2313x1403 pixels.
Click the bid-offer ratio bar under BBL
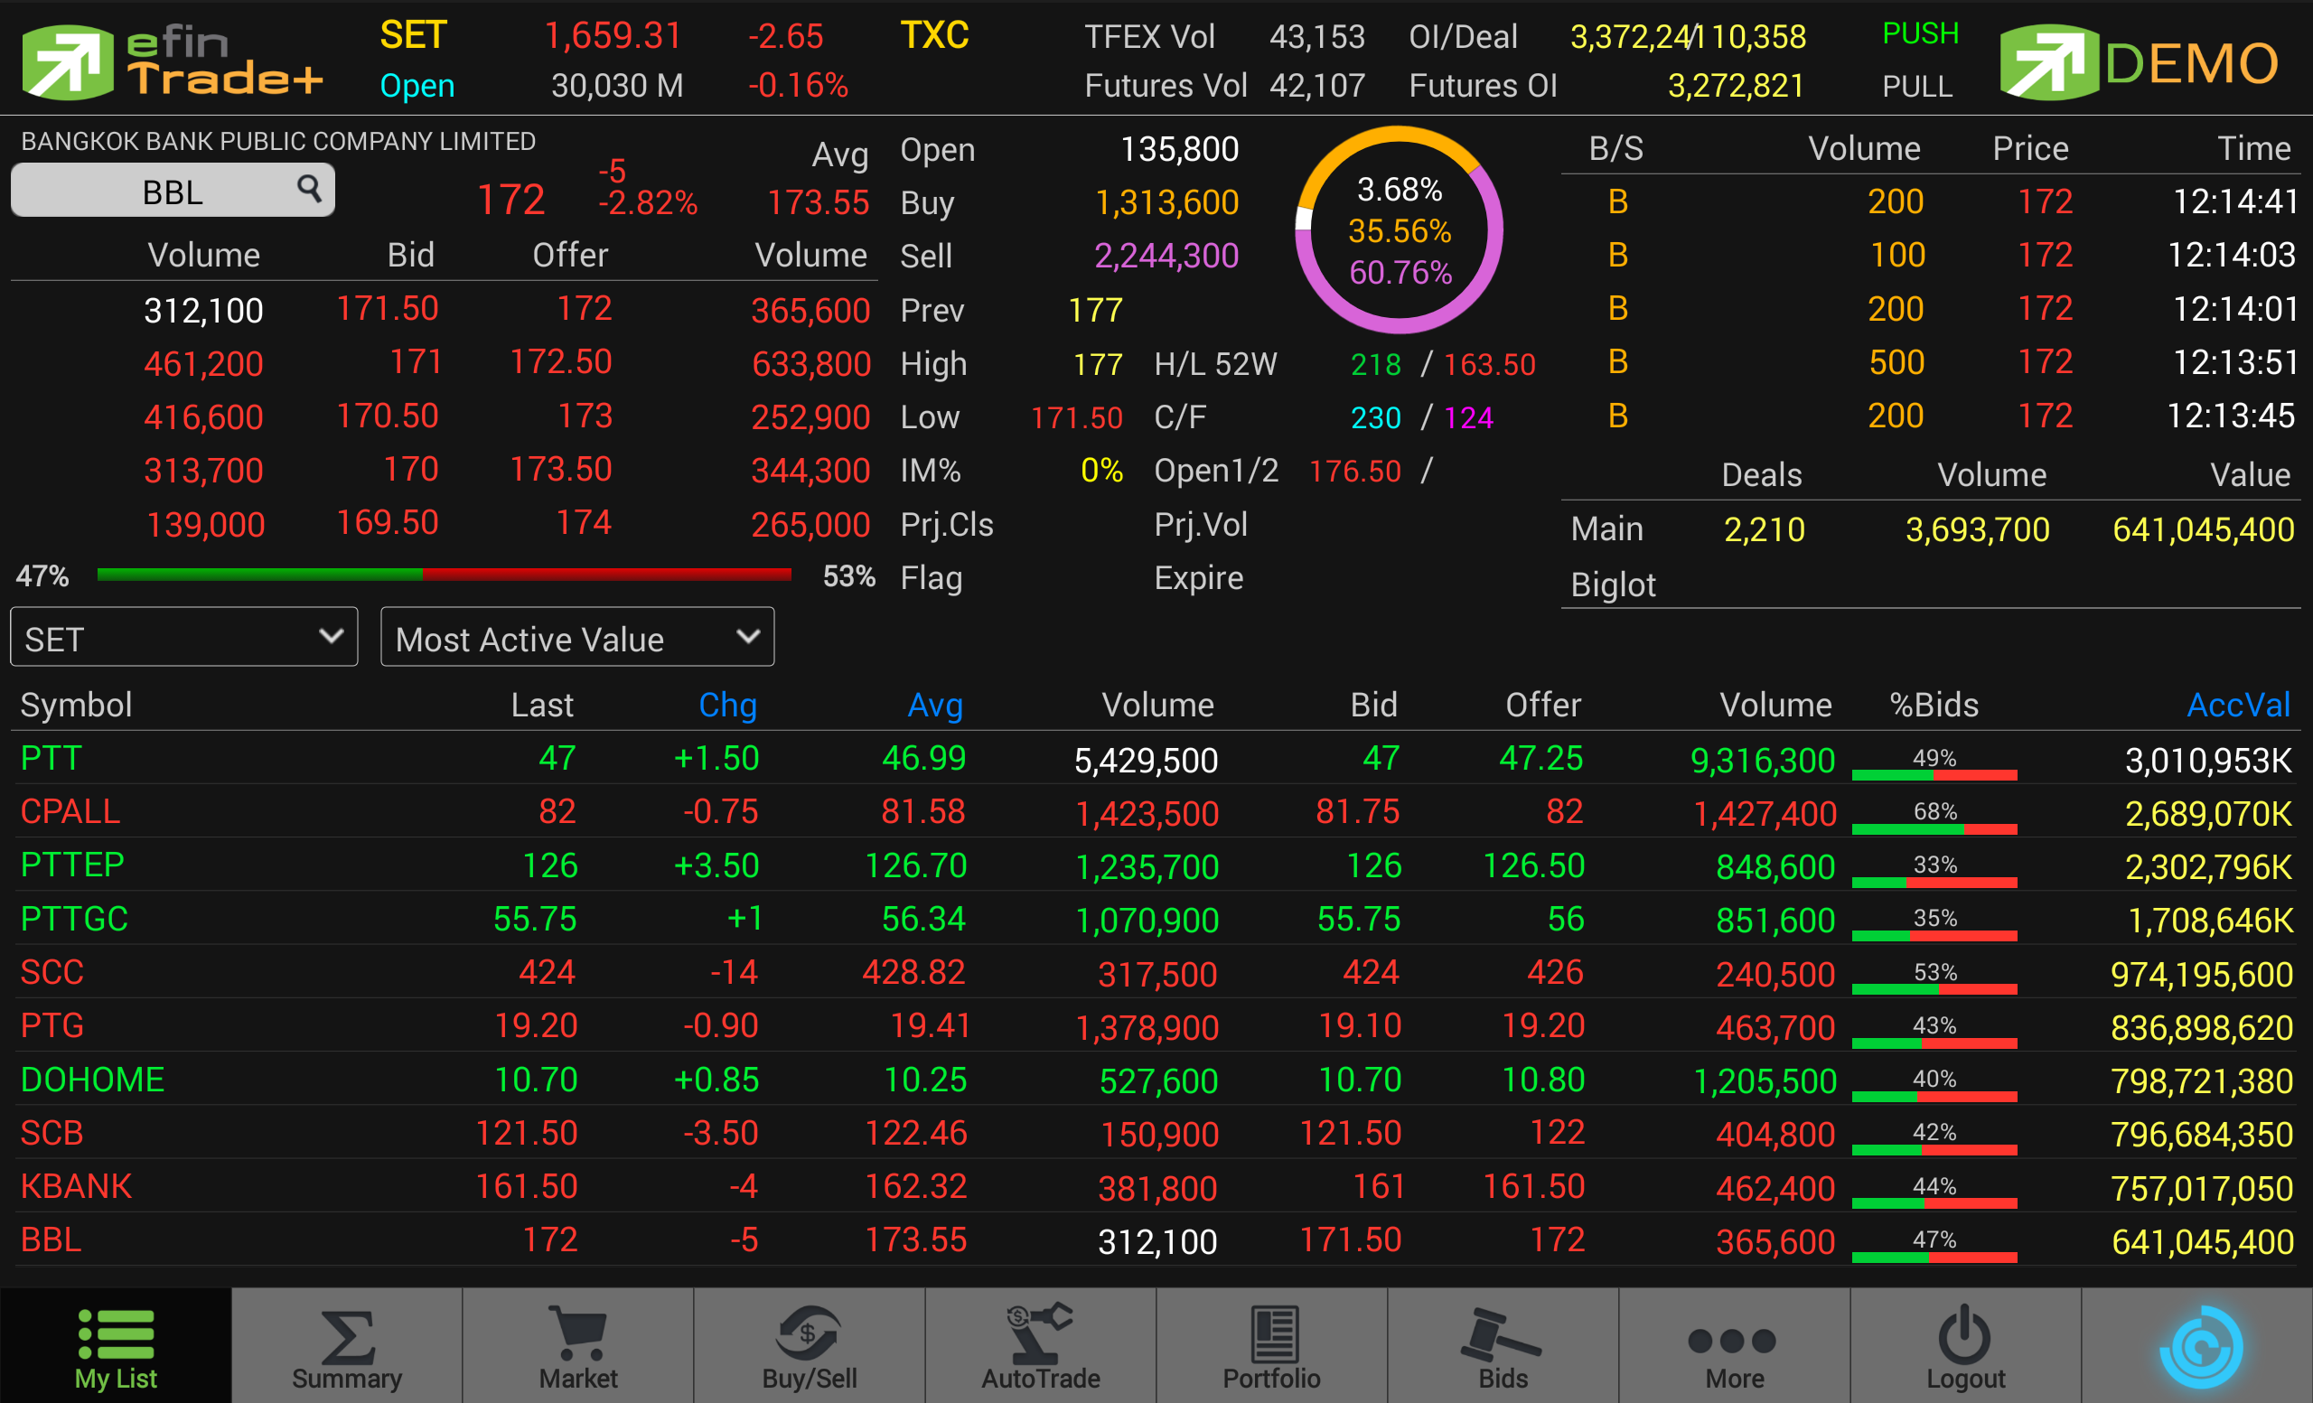point(444,575)
